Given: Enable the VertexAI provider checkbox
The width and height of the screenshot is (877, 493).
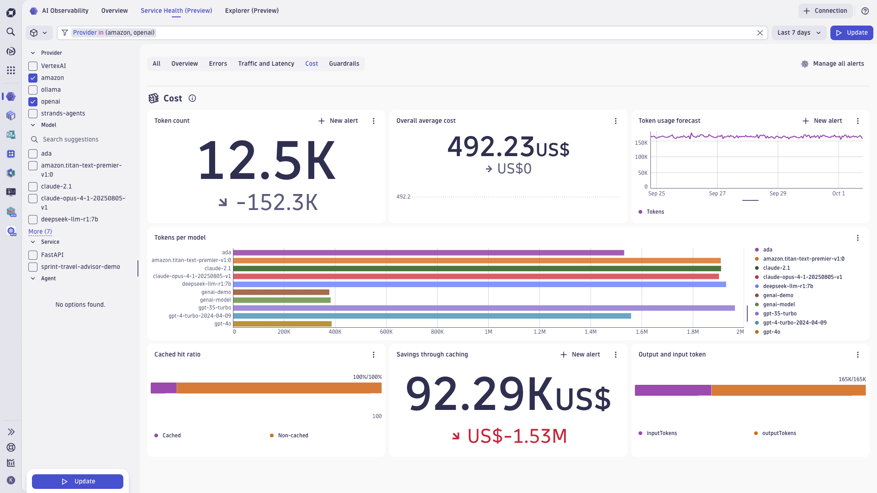Looking at the screenshot, I should (32, 66).
